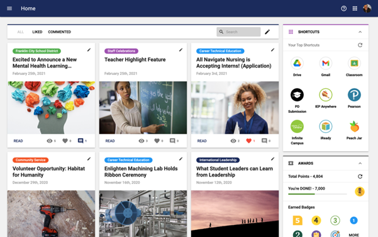Switch to the Liked tab
This screenshot has height=237, width=378.
37,32
